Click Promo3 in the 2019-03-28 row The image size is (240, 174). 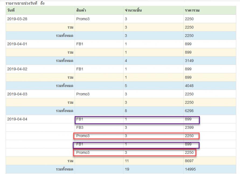coord(83,19)
